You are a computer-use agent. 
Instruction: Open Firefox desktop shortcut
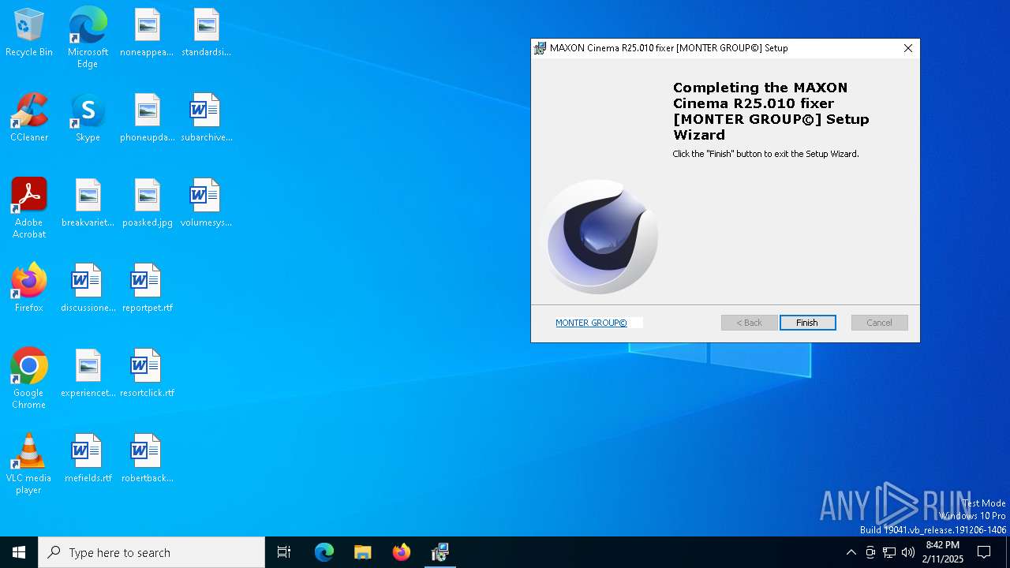(29, 289)
